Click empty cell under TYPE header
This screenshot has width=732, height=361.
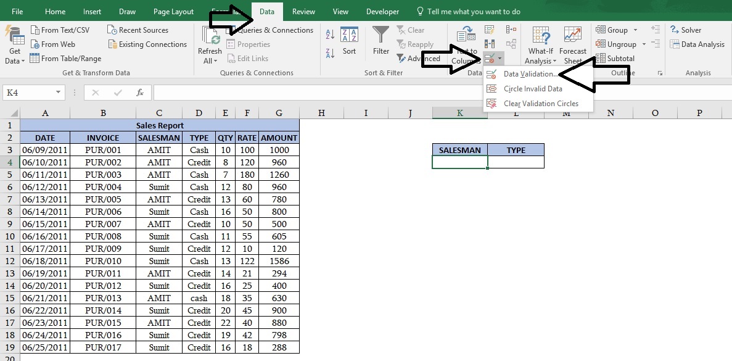516,162
